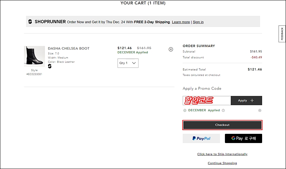Click the Apply promo code button
This screenshot has width=286, height=169.
click(246, 101)
